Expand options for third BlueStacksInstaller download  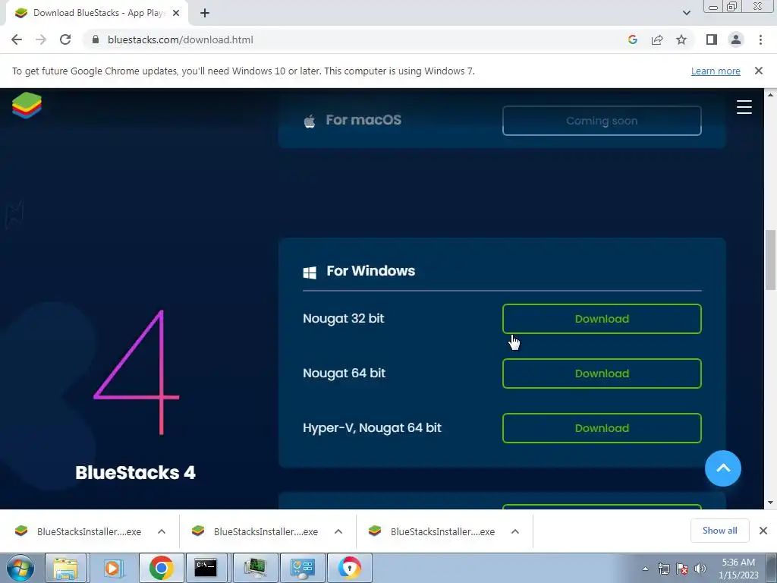[515, 531]
